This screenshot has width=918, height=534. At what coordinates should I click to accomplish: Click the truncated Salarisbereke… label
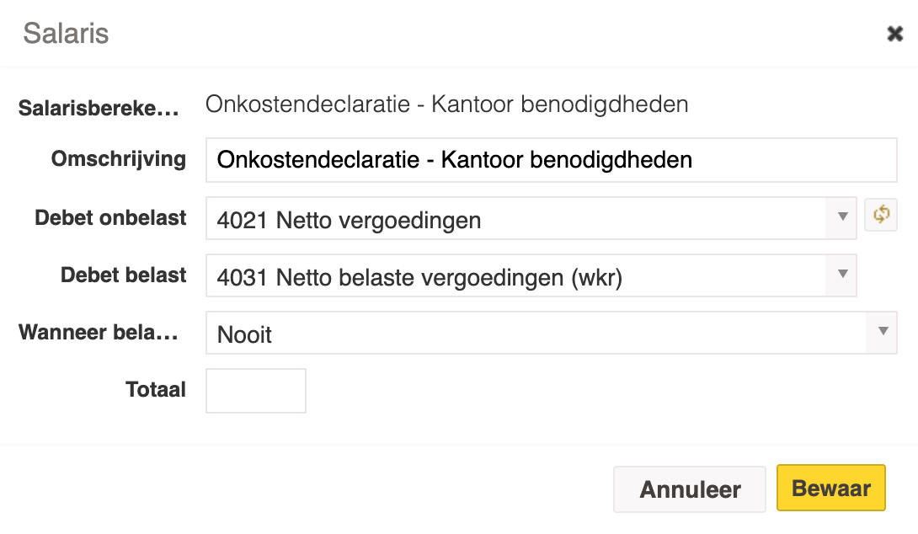tap(99, 108)
